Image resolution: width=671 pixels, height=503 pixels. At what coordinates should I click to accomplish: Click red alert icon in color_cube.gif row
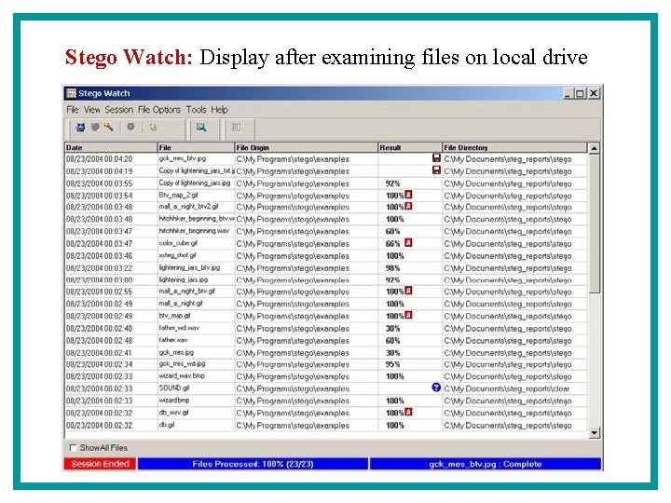(x=408, y=243)
